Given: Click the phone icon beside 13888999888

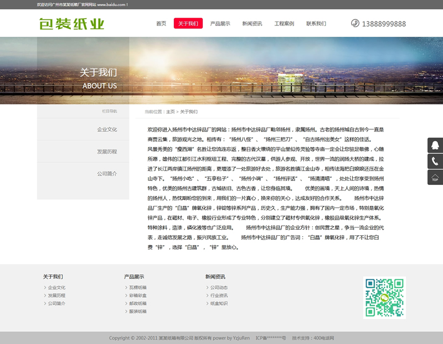Looking at the screenshot, I should (355, 23).
